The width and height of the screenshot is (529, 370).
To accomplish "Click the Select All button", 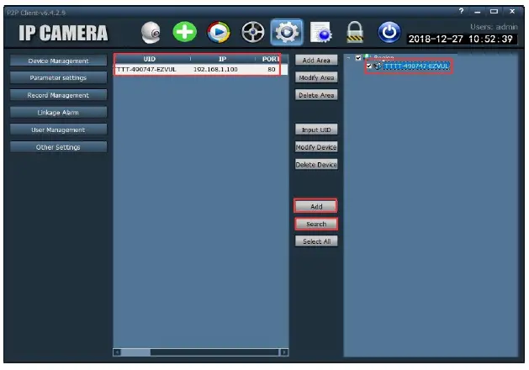I will point(316,241).
